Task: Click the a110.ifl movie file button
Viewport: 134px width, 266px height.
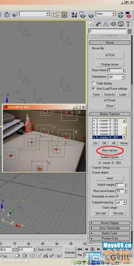Action: [x=110, y=55]
